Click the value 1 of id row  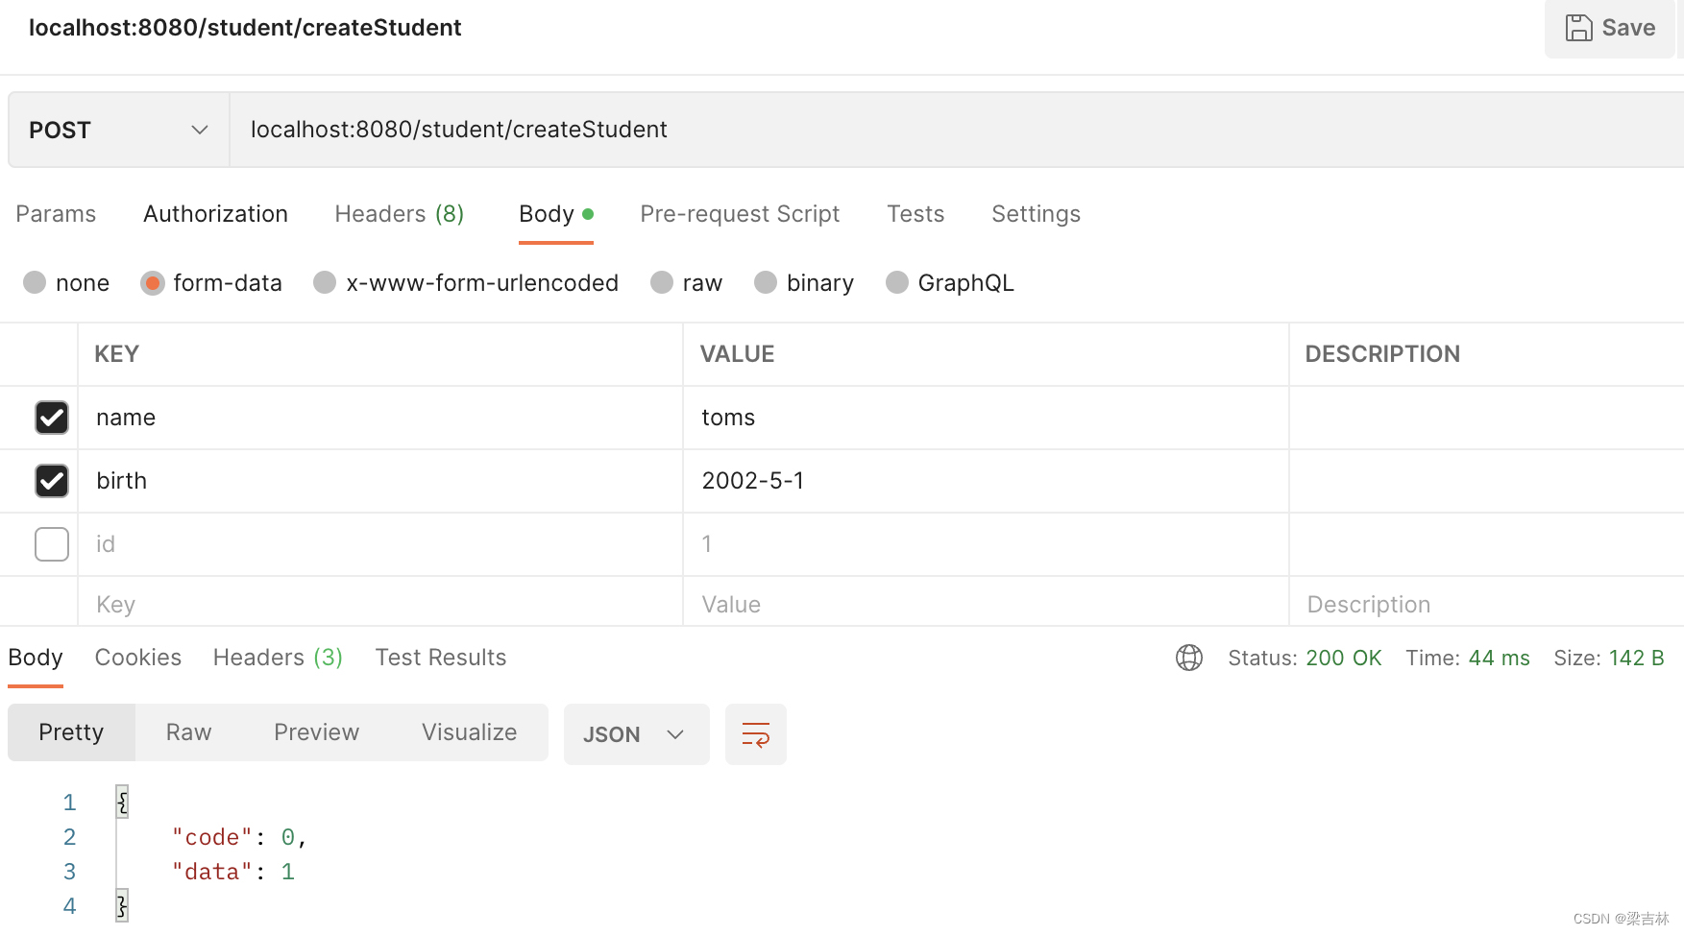986,544
